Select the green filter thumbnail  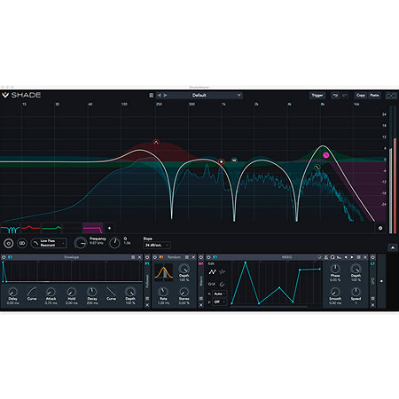[51, 229]
